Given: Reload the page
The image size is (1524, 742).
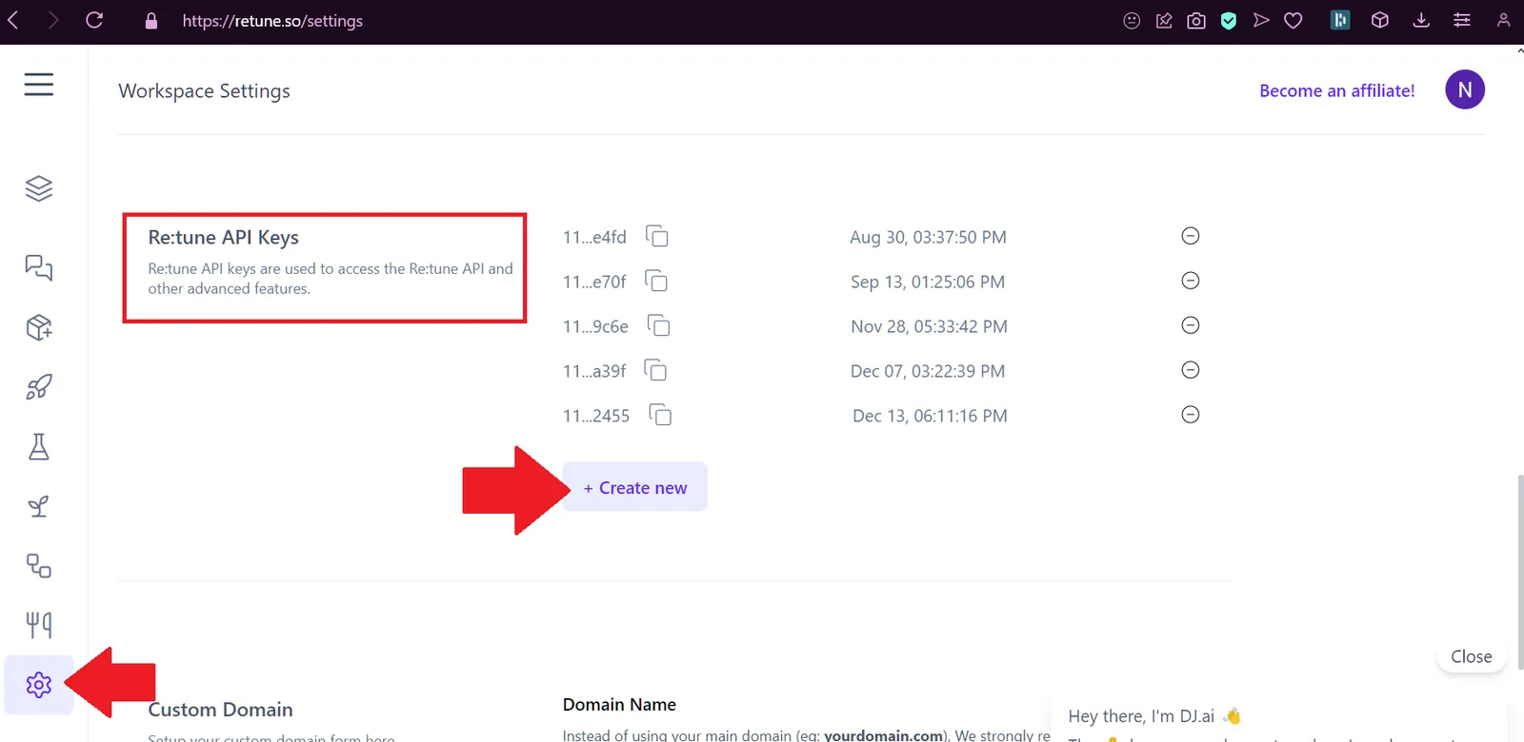Looking at the screenshot, I should (94, 20).
